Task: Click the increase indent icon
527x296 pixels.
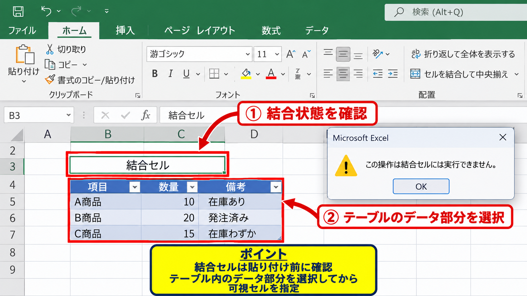Action: click(x=393, y=74)
